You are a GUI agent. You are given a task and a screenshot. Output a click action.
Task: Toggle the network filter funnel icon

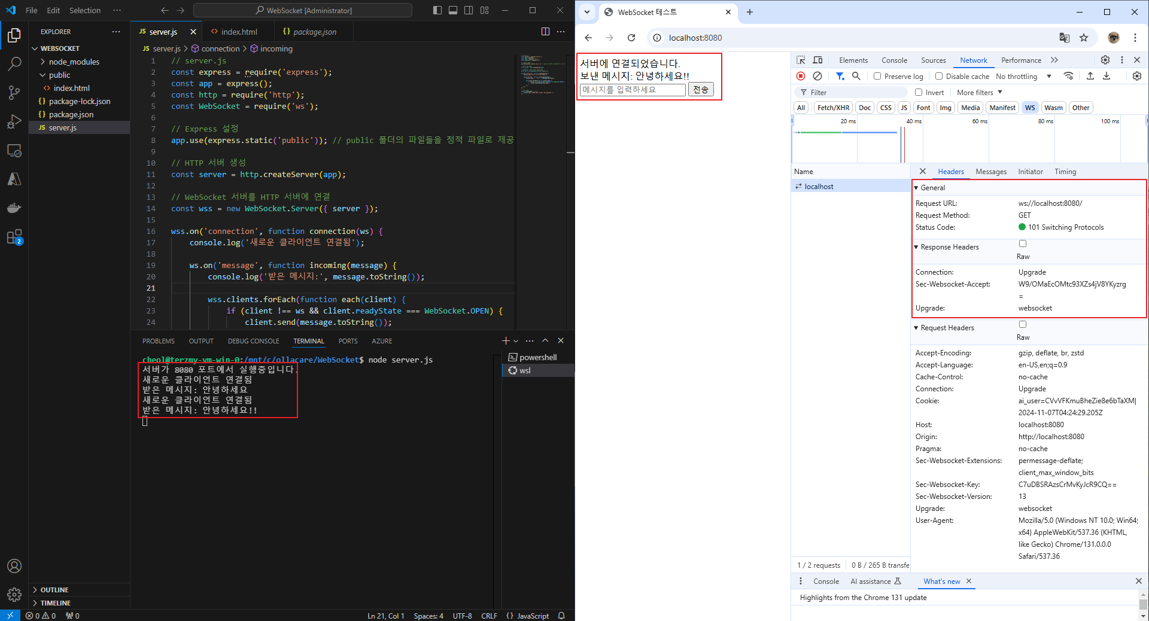pos(840,76)
